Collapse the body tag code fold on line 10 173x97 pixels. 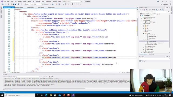click(x=14, y=9)
